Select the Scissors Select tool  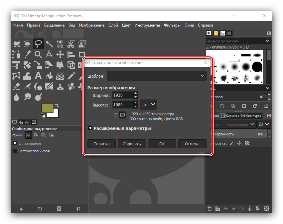pyautogui.click(x=71, y=44)
